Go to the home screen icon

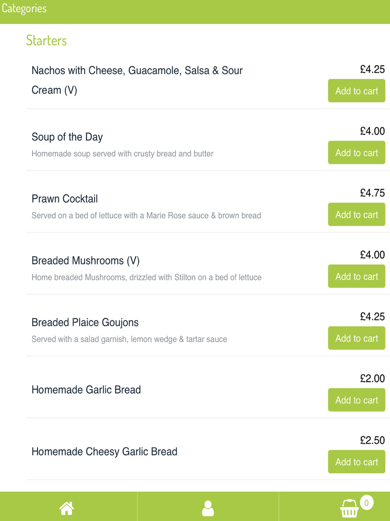66,508
